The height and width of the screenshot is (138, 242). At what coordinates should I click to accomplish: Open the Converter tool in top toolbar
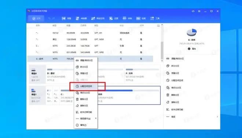click(81, 18)
